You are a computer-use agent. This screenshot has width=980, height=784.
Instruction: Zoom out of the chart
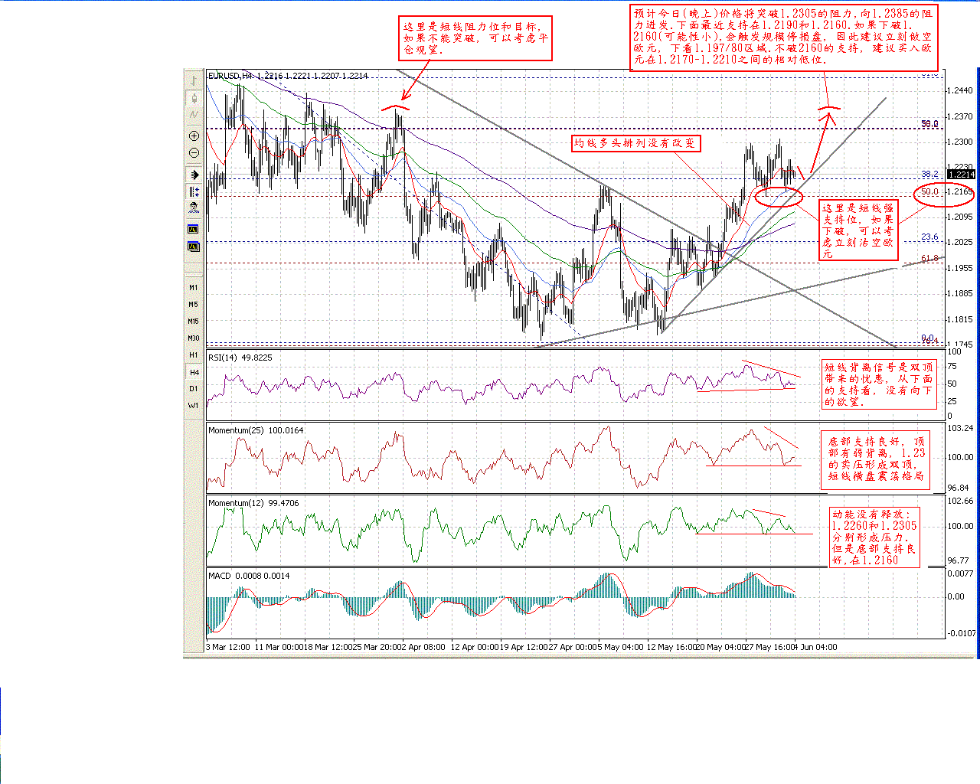point(194,152)
